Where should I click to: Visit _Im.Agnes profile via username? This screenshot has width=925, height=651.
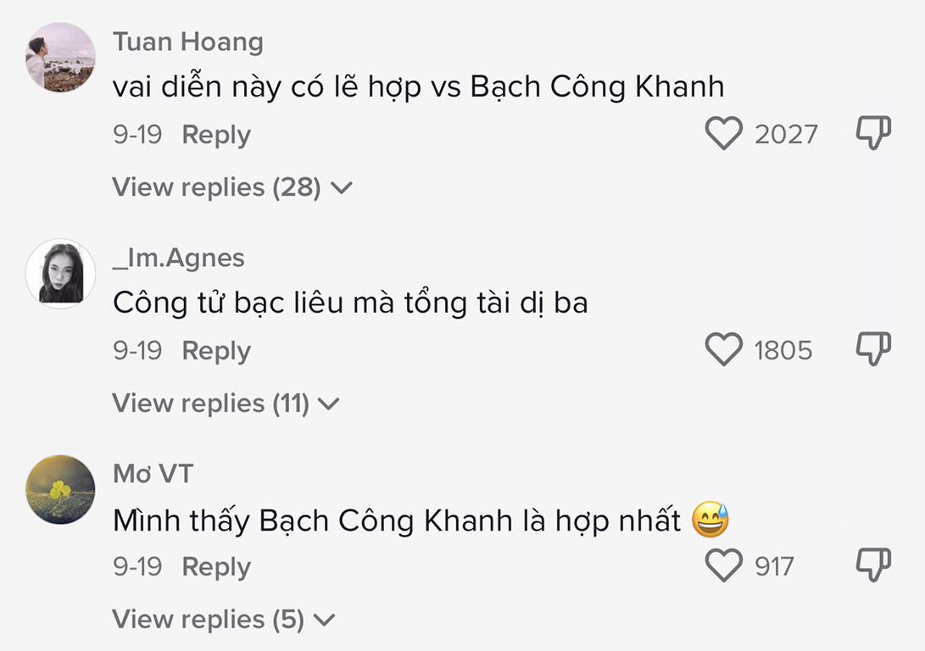179,258
